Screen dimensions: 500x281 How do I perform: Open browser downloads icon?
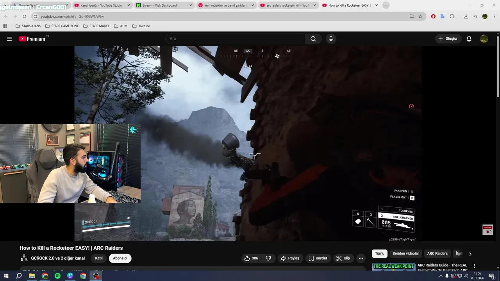[x=466, y=16]
